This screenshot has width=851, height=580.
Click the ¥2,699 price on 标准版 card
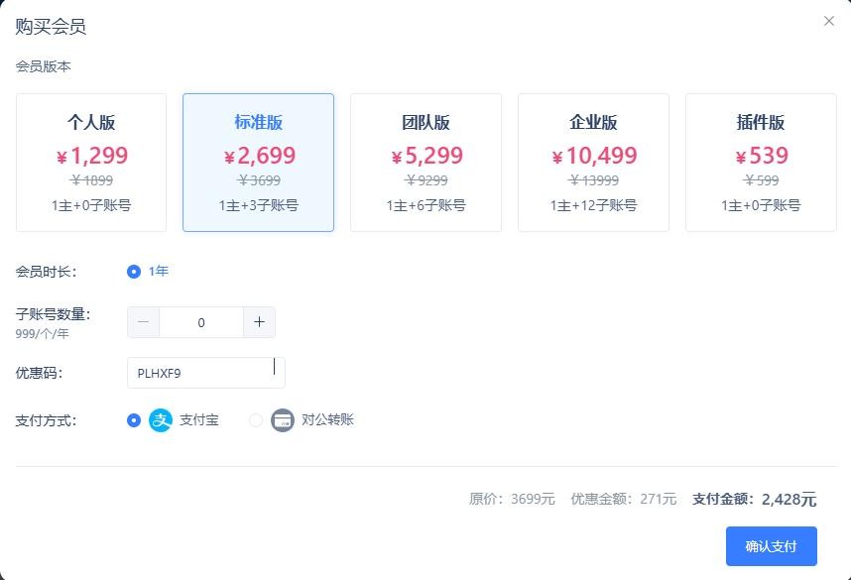point(258,156)
